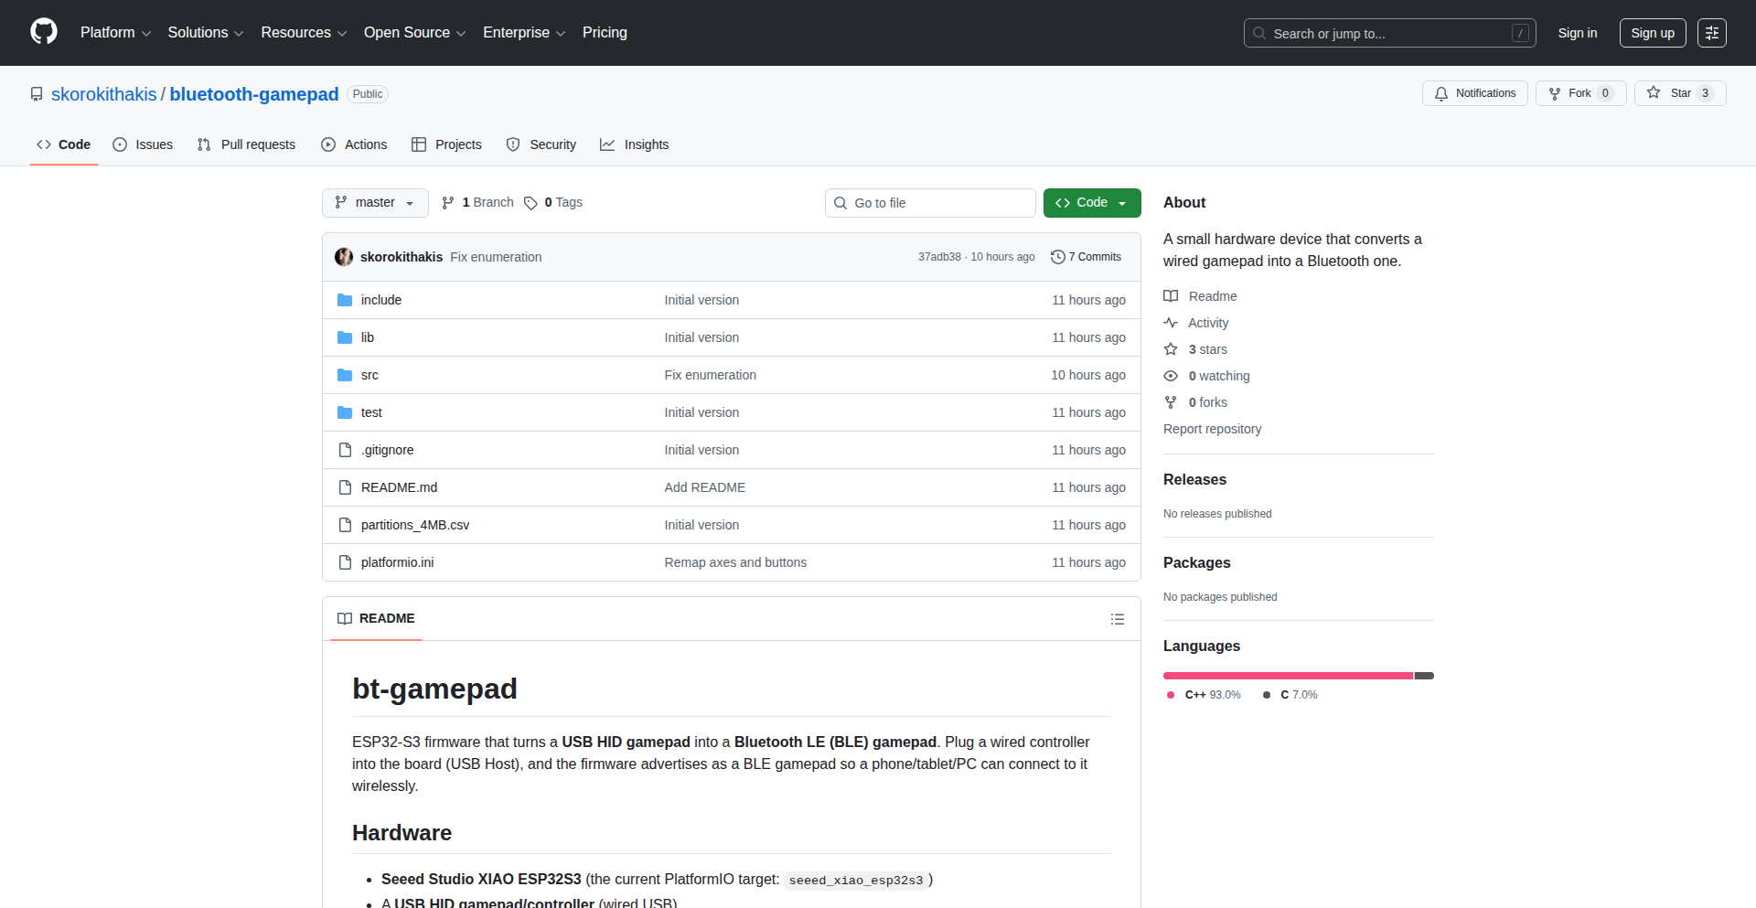The width and height of the screenshot is (1756, 908).
Task: Click the platformio.ini file icon
Action: coord(345,562)
